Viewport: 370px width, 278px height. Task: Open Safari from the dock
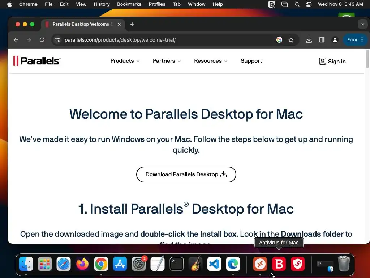[64, 264]
